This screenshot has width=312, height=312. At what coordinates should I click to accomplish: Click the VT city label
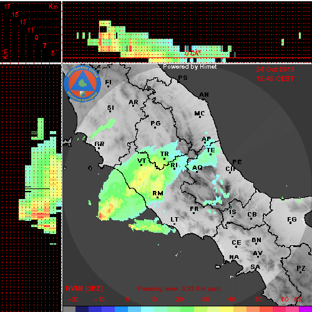(x=142, y=162)
